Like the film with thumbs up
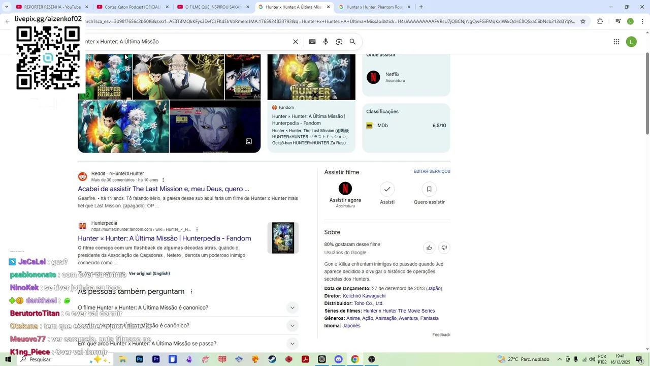Image resolution: width=650 pixels, height=366 pixels. [x=429, y=248]
